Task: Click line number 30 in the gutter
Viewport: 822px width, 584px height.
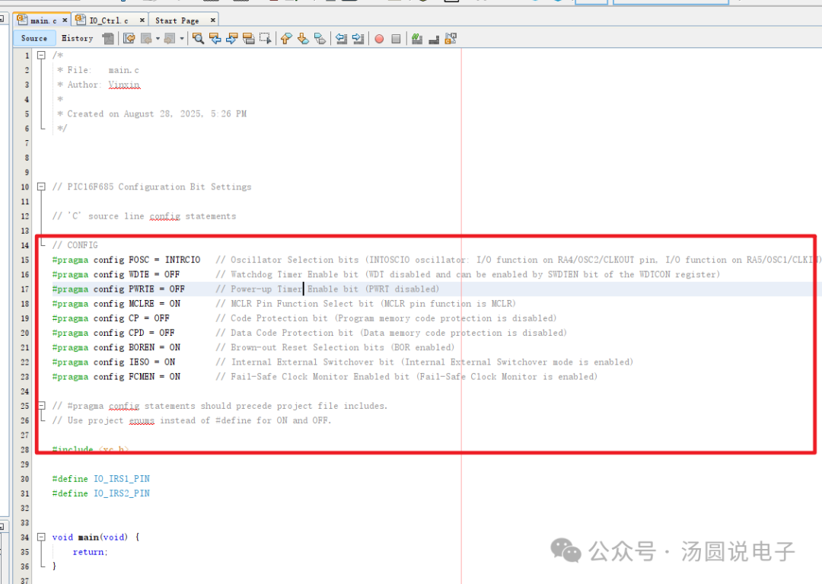Action: 24,479
